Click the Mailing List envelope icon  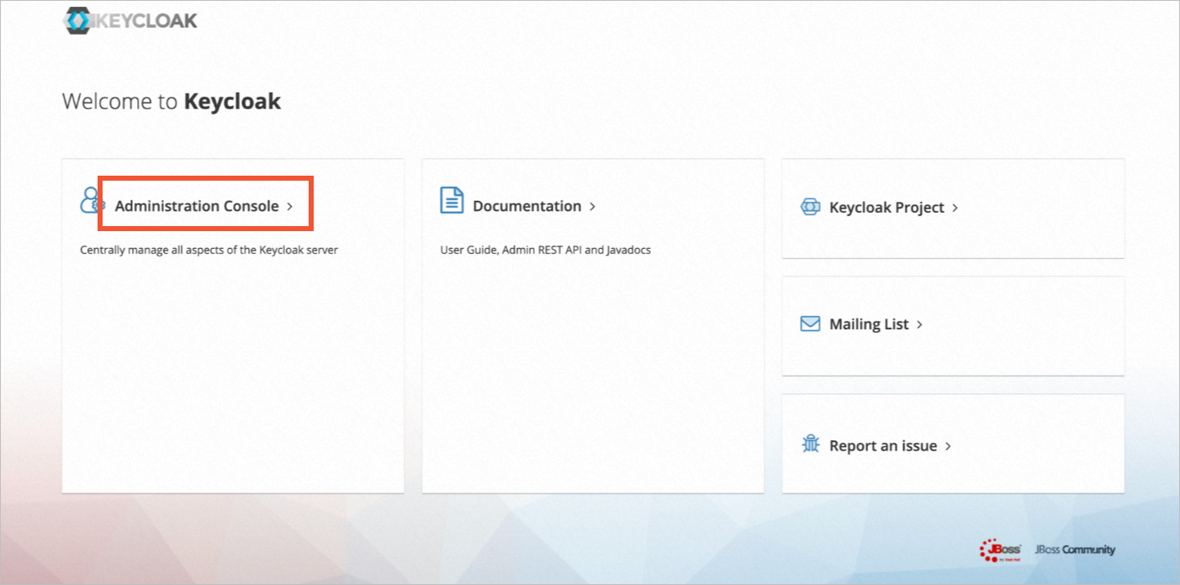810,324
